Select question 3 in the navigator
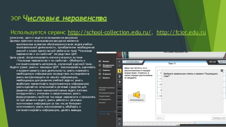 [x=119, y=82]
